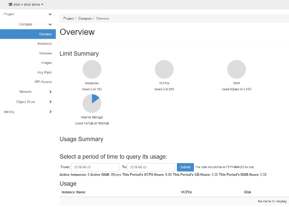Open the Volumes page
The image size is (289, 207).
[45, 53]
